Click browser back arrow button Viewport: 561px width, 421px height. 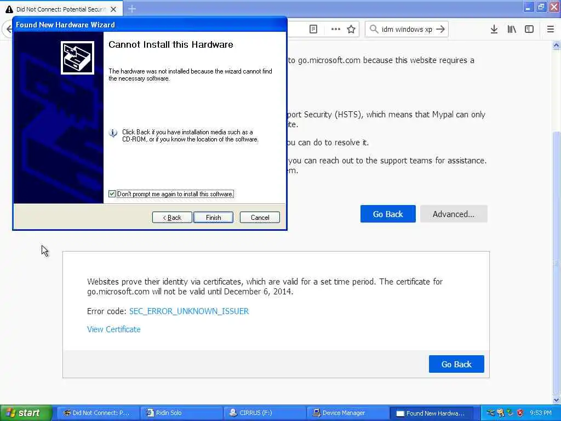pos(9,29)
